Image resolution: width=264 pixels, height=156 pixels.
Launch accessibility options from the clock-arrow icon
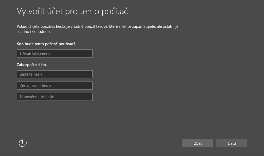point(23,143)
